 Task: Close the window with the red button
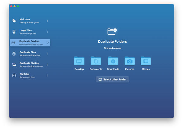click(11, 6)
